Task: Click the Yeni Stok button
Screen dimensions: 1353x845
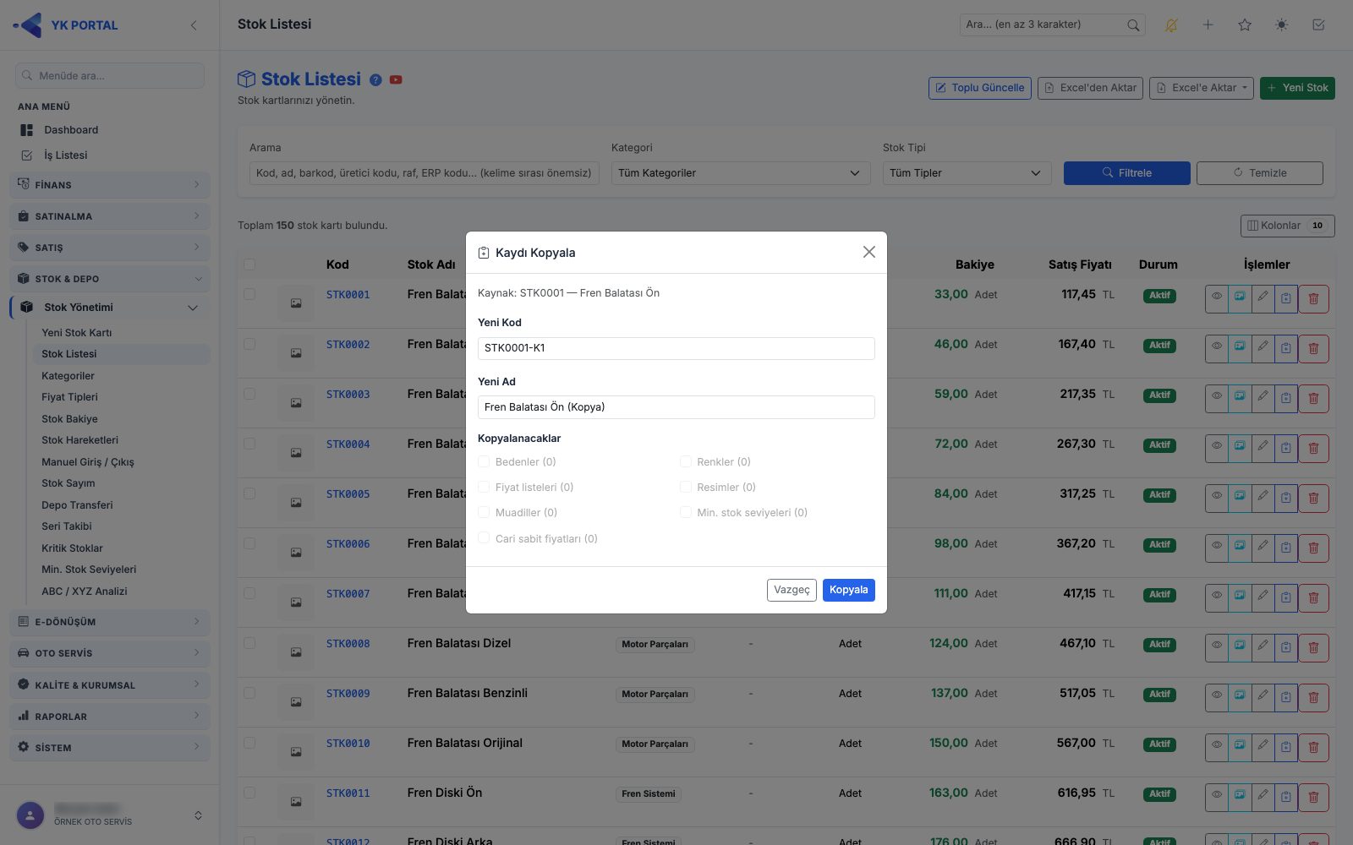Action: coord(1297,88)
